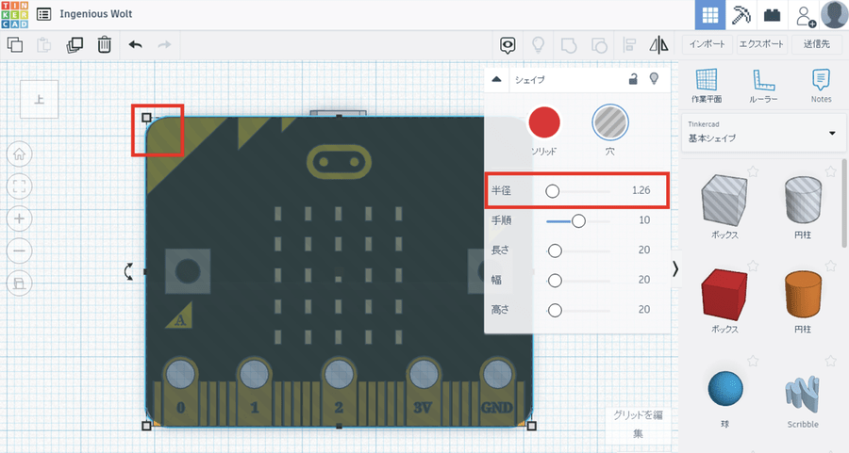This screenshot has height=453, width=849.
Task: Open the Blocks pickaxe mode
Action: [x=741, y=15]
